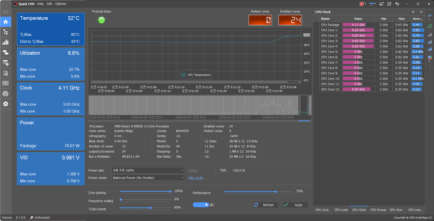Click the red CoderBag logo icon

pos(362,4)
